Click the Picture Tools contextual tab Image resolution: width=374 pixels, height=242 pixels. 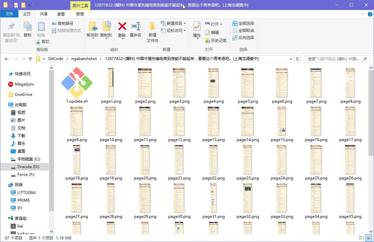(x=80, y=5)
